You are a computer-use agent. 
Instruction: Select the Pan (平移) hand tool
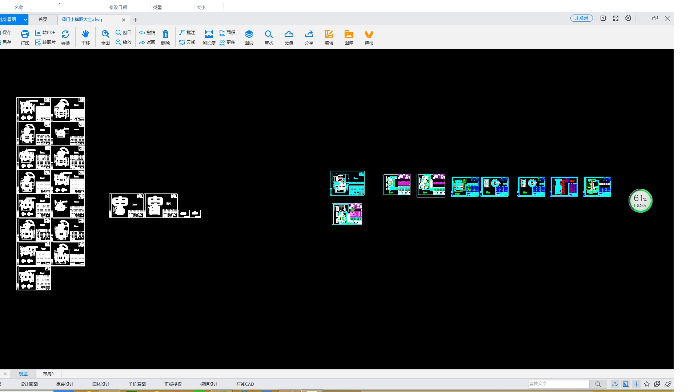85,34
